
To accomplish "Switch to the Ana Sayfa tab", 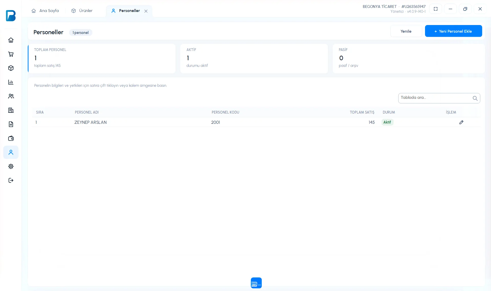I will pos(45,11).
